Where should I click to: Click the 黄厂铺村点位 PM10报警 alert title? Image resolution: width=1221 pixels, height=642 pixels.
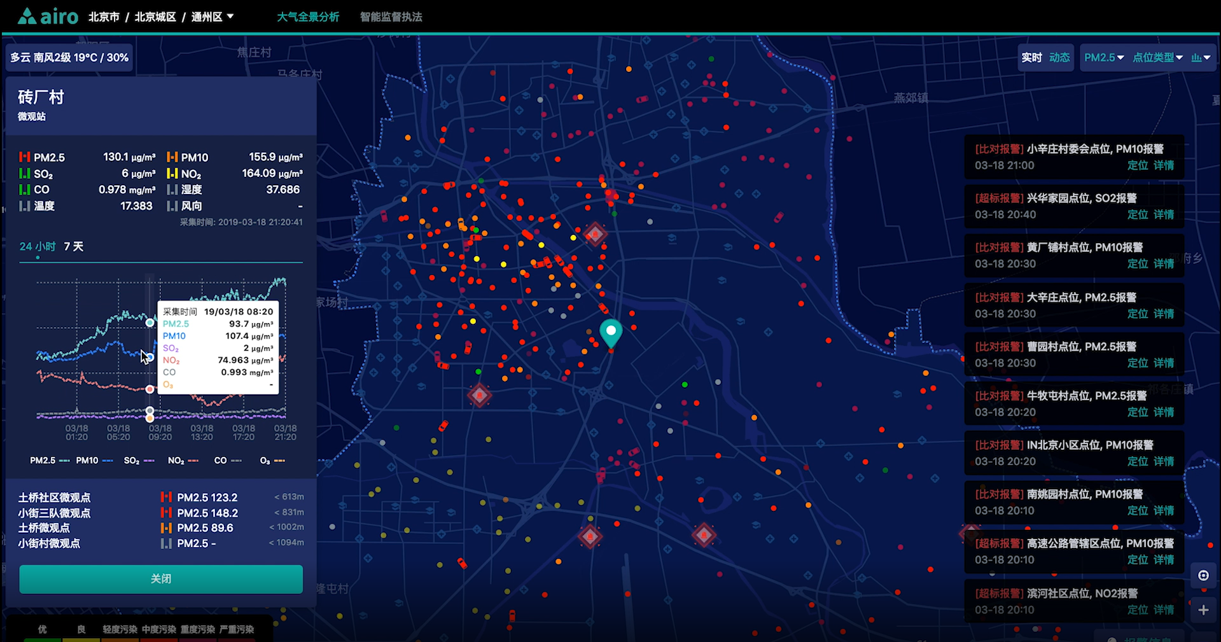(1085, 248)
